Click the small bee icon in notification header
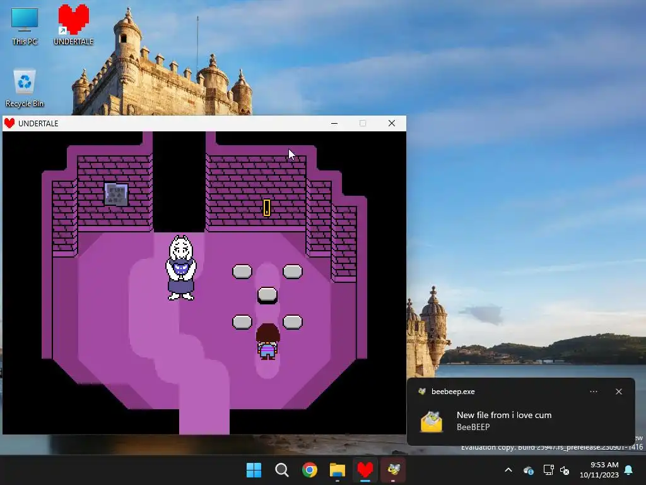 421,392
